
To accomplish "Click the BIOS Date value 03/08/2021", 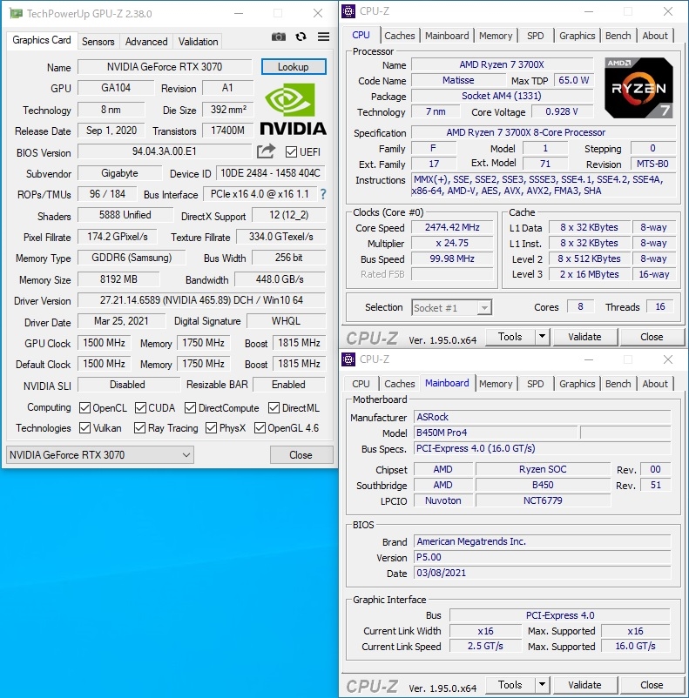I will [542, 573].
